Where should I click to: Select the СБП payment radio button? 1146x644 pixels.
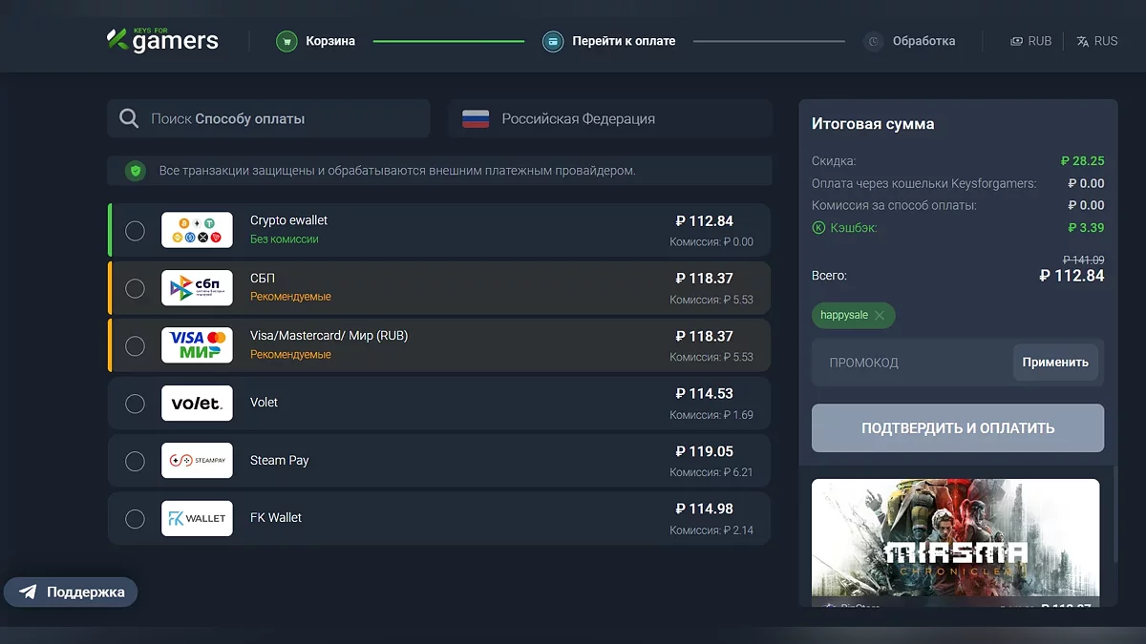[136, 288]
